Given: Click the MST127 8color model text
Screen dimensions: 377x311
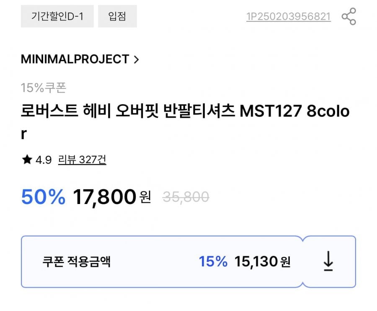Looking at the screenshot, I should 294,112.
